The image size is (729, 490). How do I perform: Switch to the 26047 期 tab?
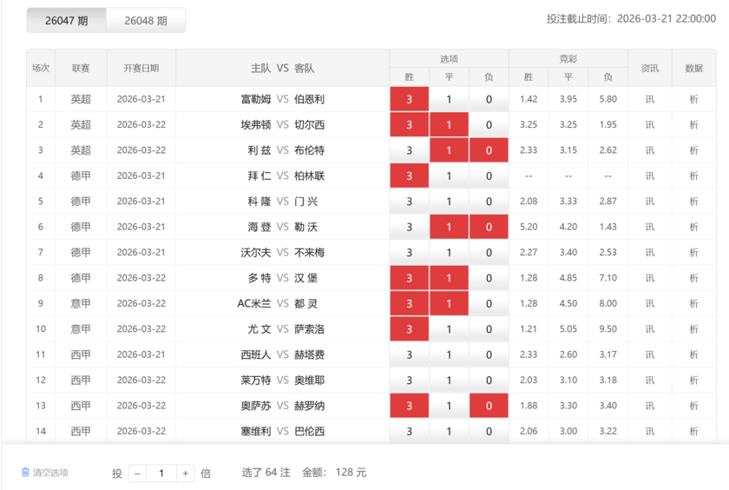67,21
